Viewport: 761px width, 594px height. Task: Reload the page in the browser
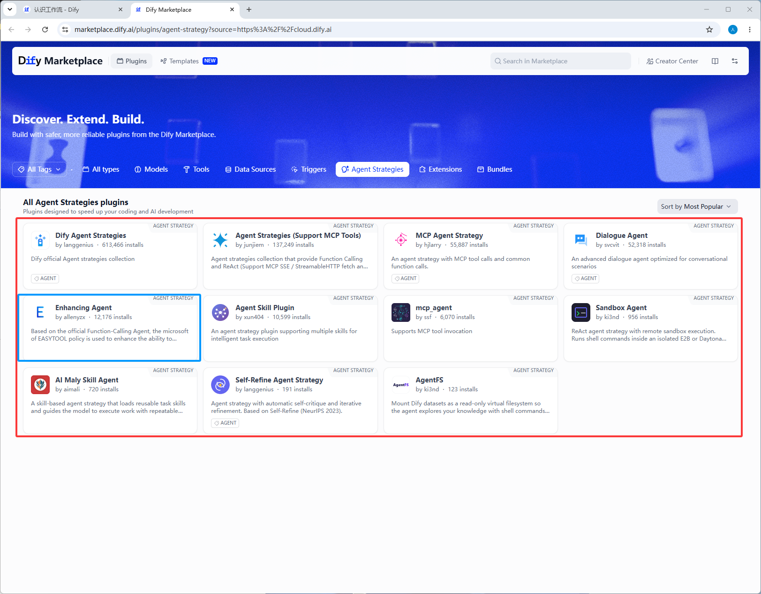(x=45, y=30)
